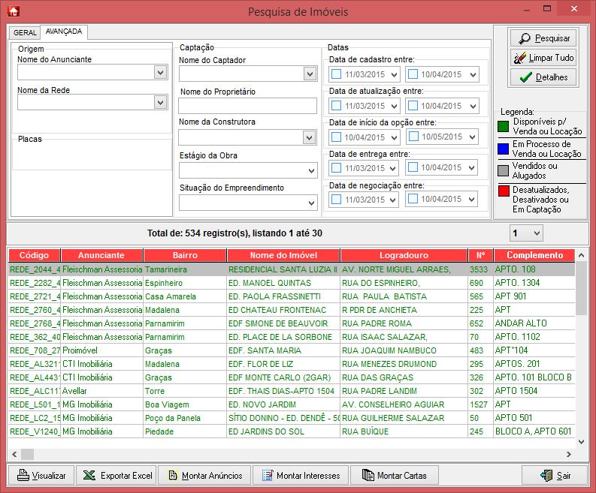The width and height of the screenshot is (596, 493).
Task: Click the document icon on Montar Anúncios
Action: (x=171, y=475)
